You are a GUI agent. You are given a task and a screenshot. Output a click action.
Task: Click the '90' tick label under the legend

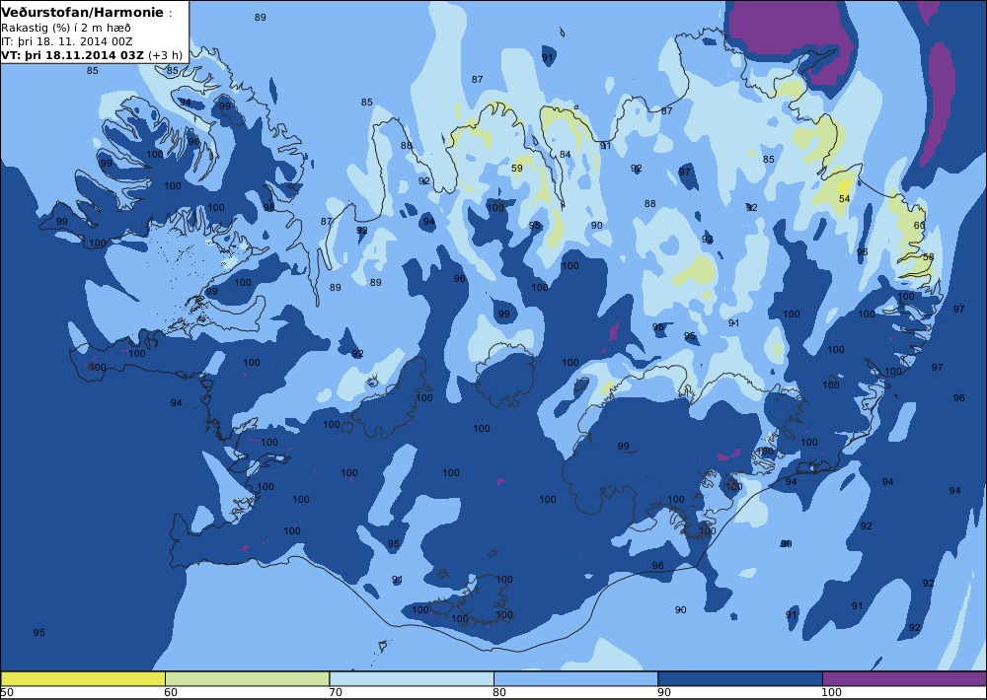(x=664, y=692)
